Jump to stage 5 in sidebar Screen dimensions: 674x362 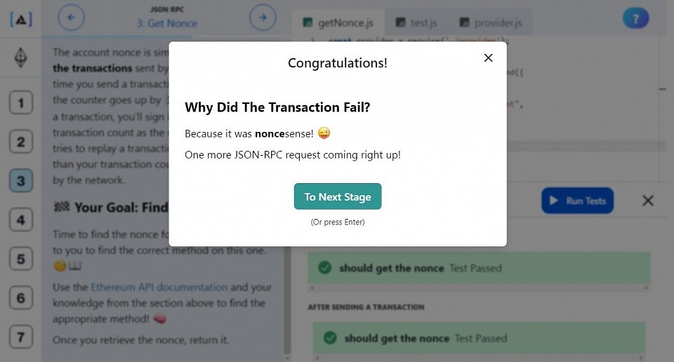point(20,259)
